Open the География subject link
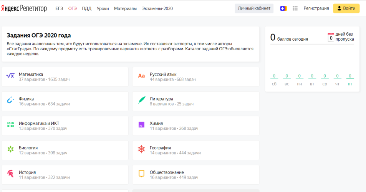Screen dimensions: 366x192 [x=160, y=148]
